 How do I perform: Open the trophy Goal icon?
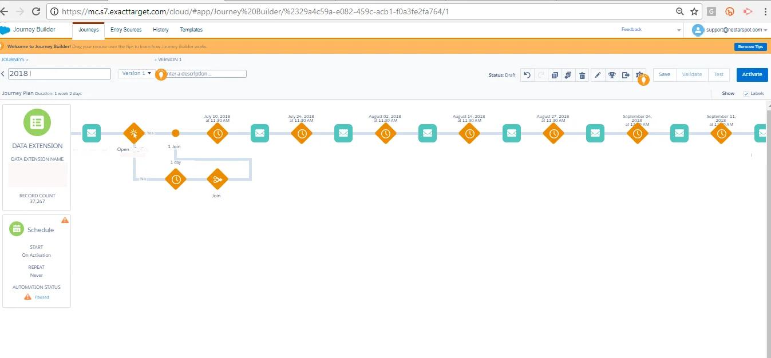click(x=612, y=75)
